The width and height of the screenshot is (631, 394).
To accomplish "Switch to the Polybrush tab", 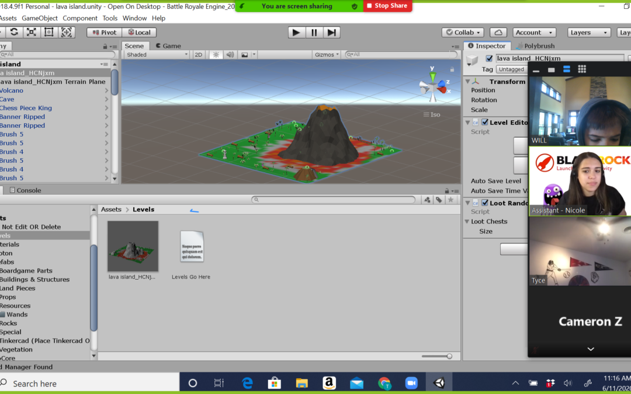I will pyautogui.click(x=535, y=46).
